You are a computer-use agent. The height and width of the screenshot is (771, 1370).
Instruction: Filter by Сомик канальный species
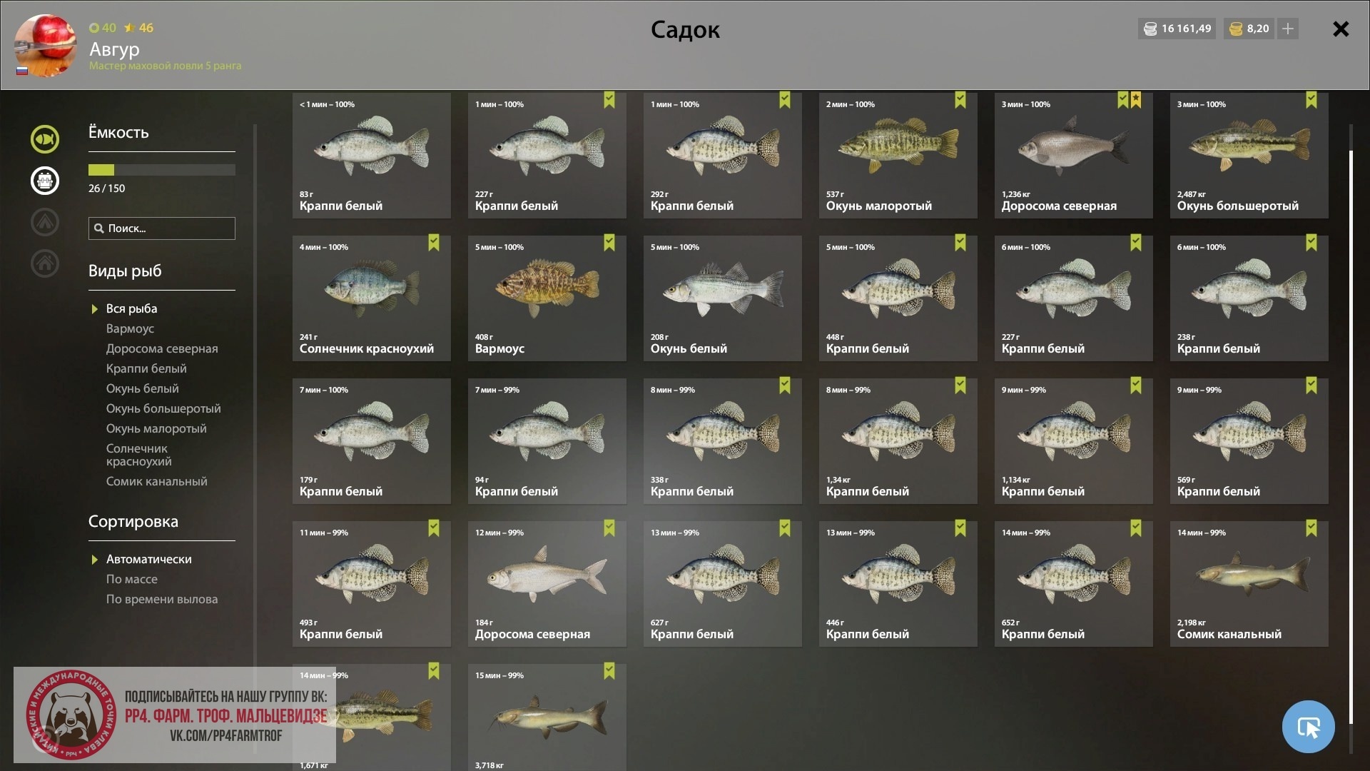point(157,481)
